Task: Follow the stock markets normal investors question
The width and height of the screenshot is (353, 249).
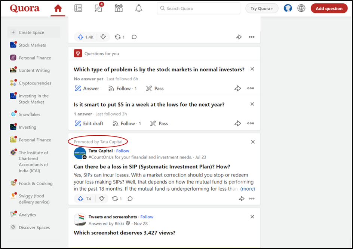Action: tap(123, 89)
